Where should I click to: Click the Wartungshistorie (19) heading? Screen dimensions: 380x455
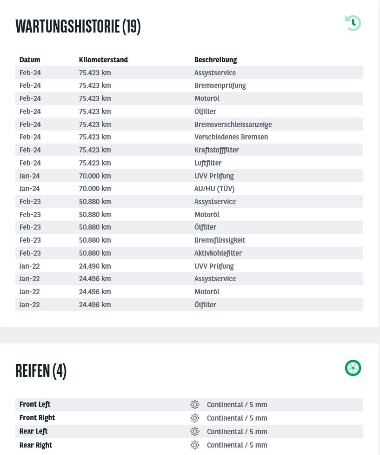pos(78,26)
